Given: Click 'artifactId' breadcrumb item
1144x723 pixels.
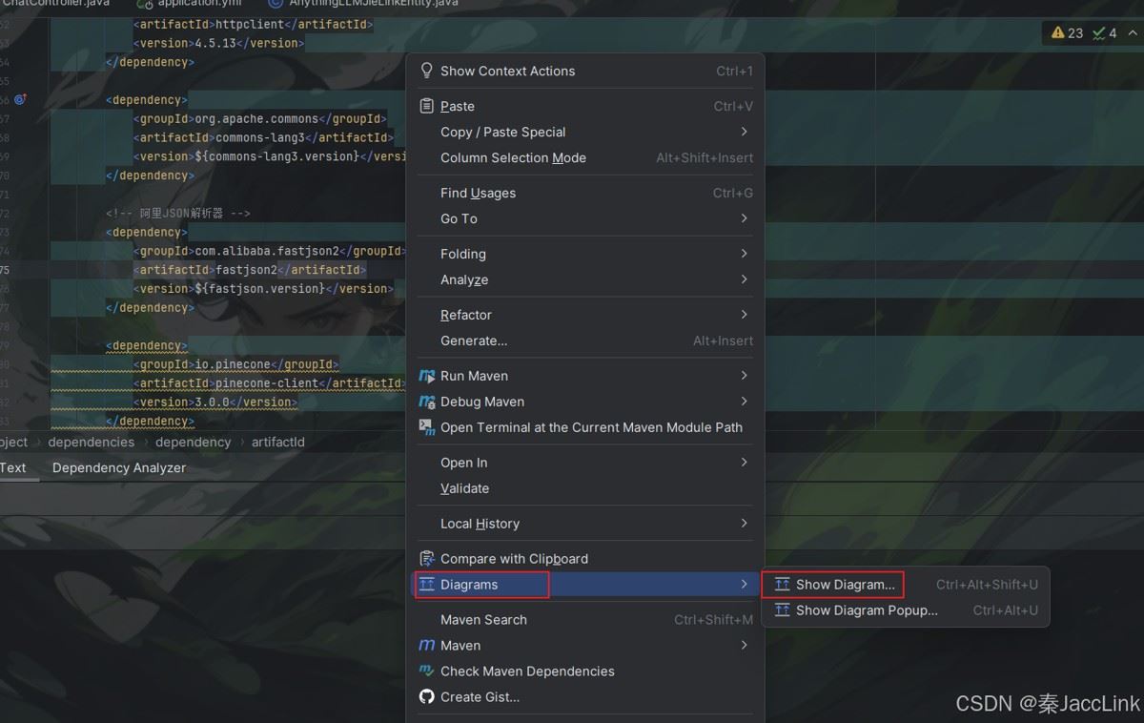Looking at the screenshot, I should tap(278, 442).
